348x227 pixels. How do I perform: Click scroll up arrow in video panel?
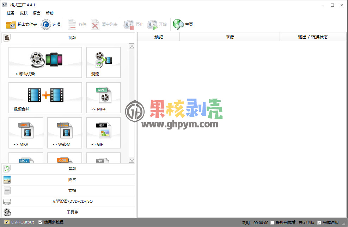point(132,46)
